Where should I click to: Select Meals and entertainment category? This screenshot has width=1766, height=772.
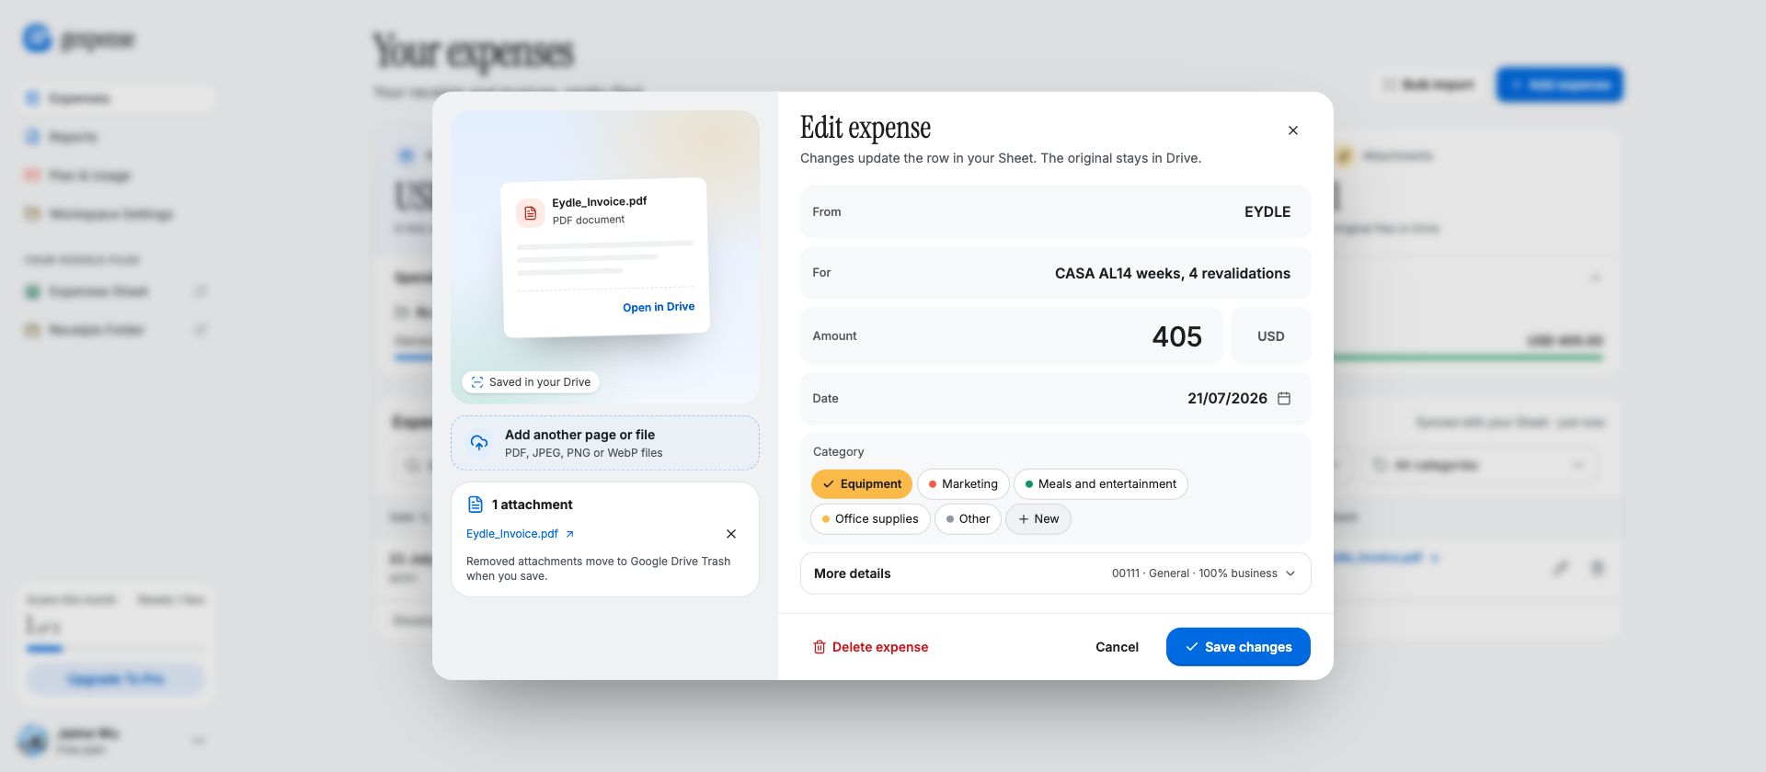coord(1100,484)
